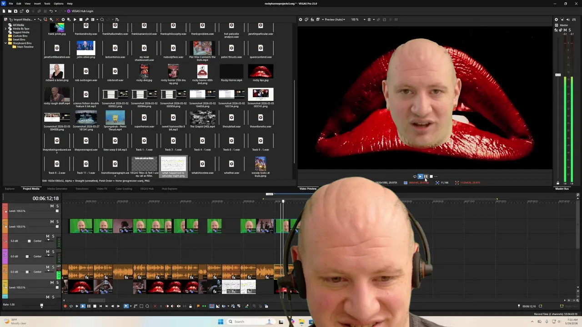Insert a marker on the timeline
This screenshot has width=582, height=327.
198,306
